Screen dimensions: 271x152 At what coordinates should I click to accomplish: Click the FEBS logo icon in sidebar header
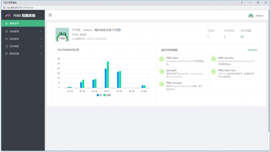point(8,15)
